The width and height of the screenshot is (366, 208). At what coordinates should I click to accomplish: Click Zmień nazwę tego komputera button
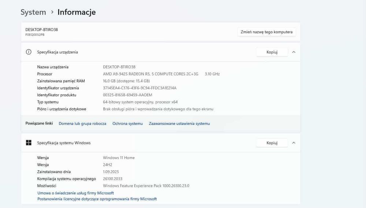coord(266,32)
